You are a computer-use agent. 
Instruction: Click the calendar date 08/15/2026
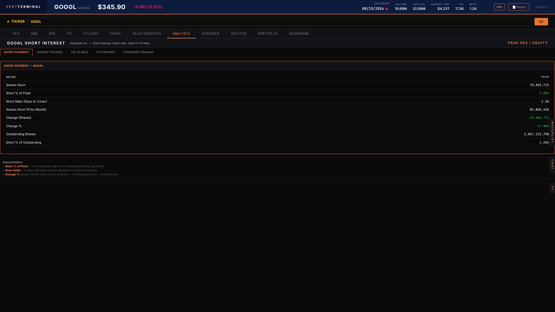pos(373,9)
